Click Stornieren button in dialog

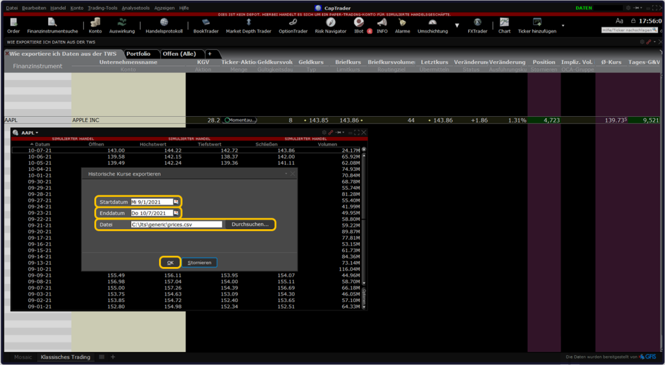tap(199, 262)
